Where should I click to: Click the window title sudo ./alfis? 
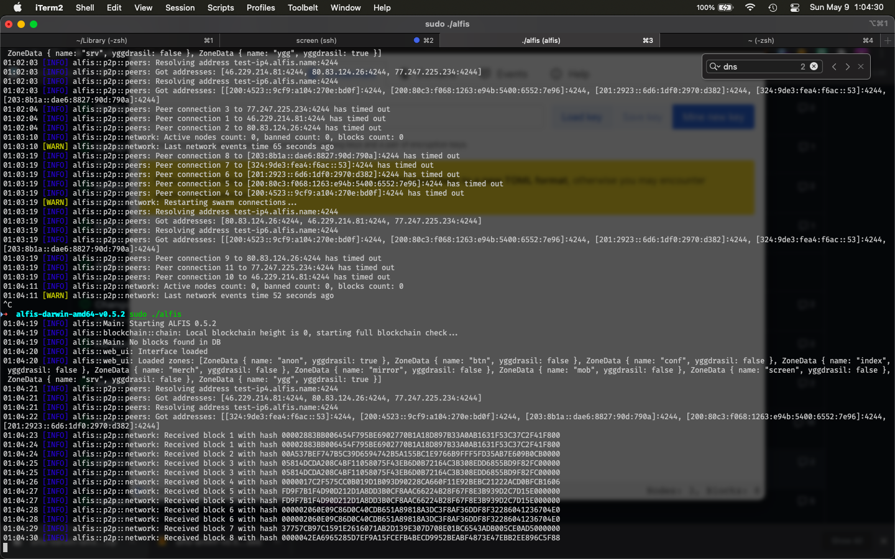click(447, 24)
